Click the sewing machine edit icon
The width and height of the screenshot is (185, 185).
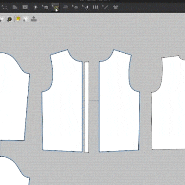click(45, 7)
